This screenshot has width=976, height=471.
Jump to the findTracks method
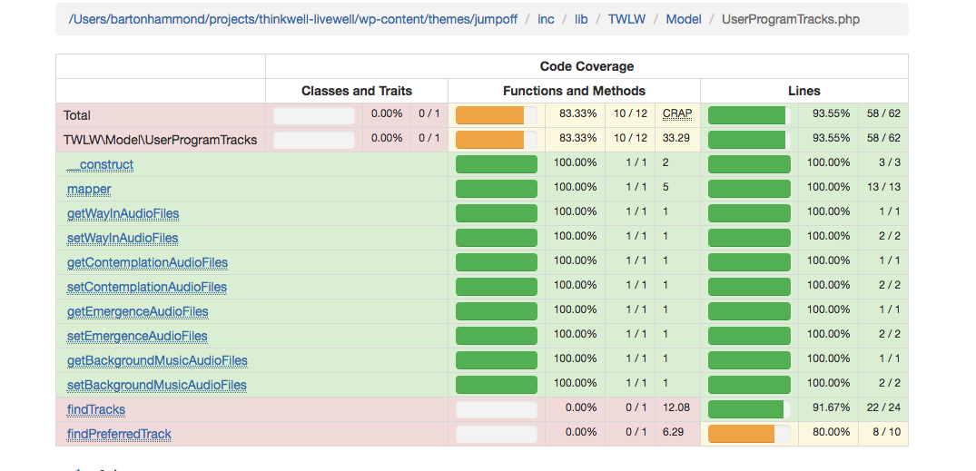pyautogui.click(x=96, y=409)
